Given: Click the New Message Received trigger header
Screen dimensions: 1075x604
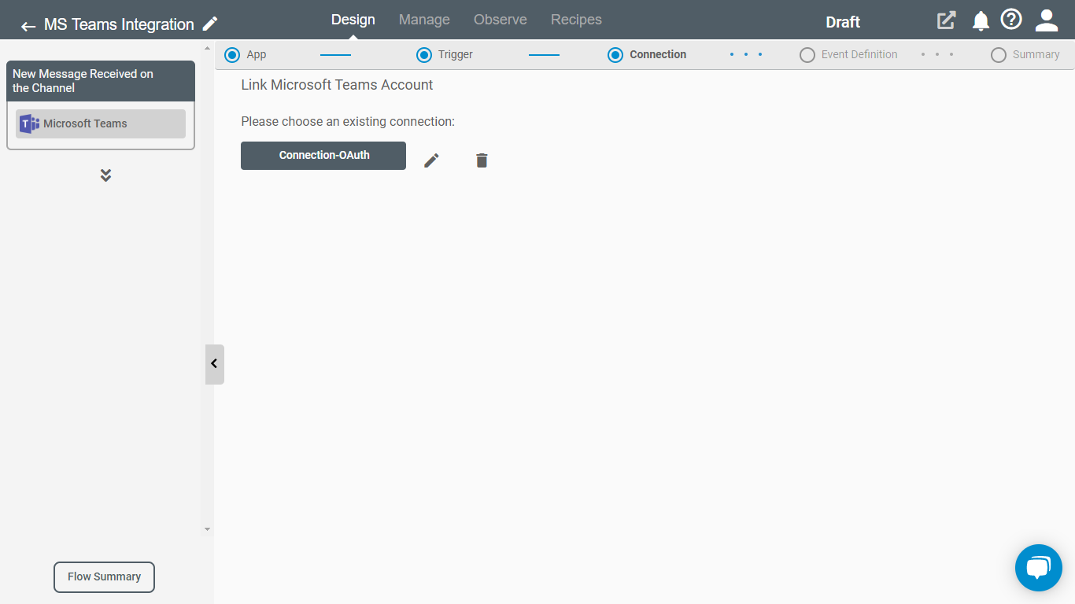Looking at the screenshot, I should (x=101, y=81).
